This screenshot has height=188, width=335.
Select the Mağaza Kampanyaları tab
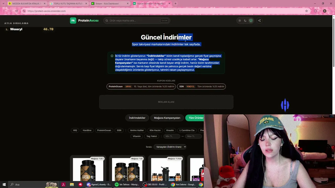167,118
